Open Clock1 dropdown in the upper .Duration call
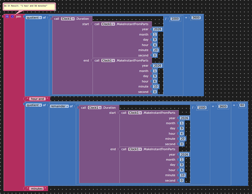 click(x=68, y=19)
